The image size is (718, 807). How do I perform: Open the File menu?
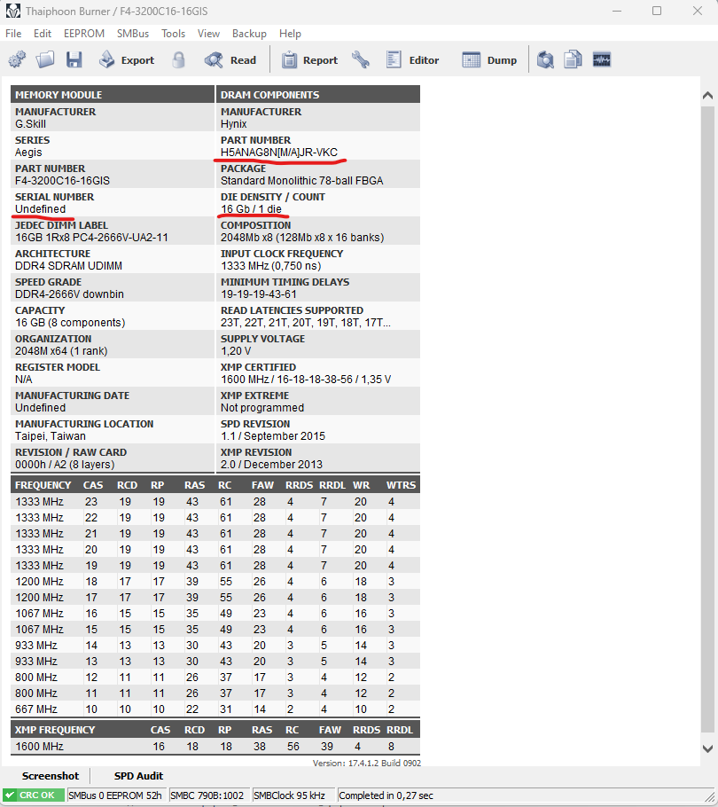pos(13,34)
